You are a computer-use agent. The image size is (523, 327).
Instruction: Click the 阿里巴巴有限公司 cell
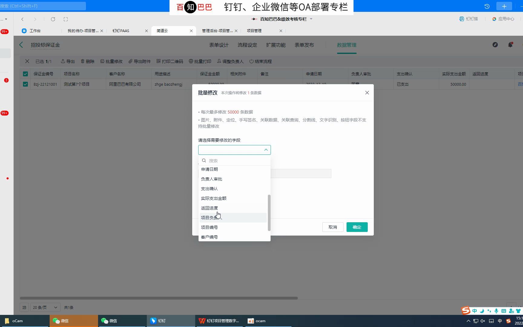[x=129, y=84]
